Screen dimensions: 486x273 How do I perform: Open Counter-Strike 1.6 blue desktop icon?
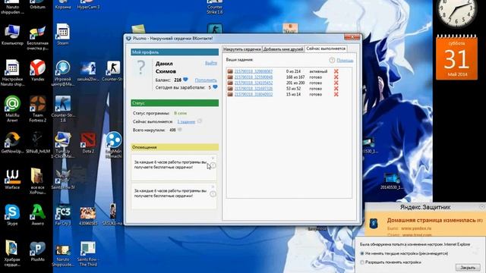tap(63, 108)
